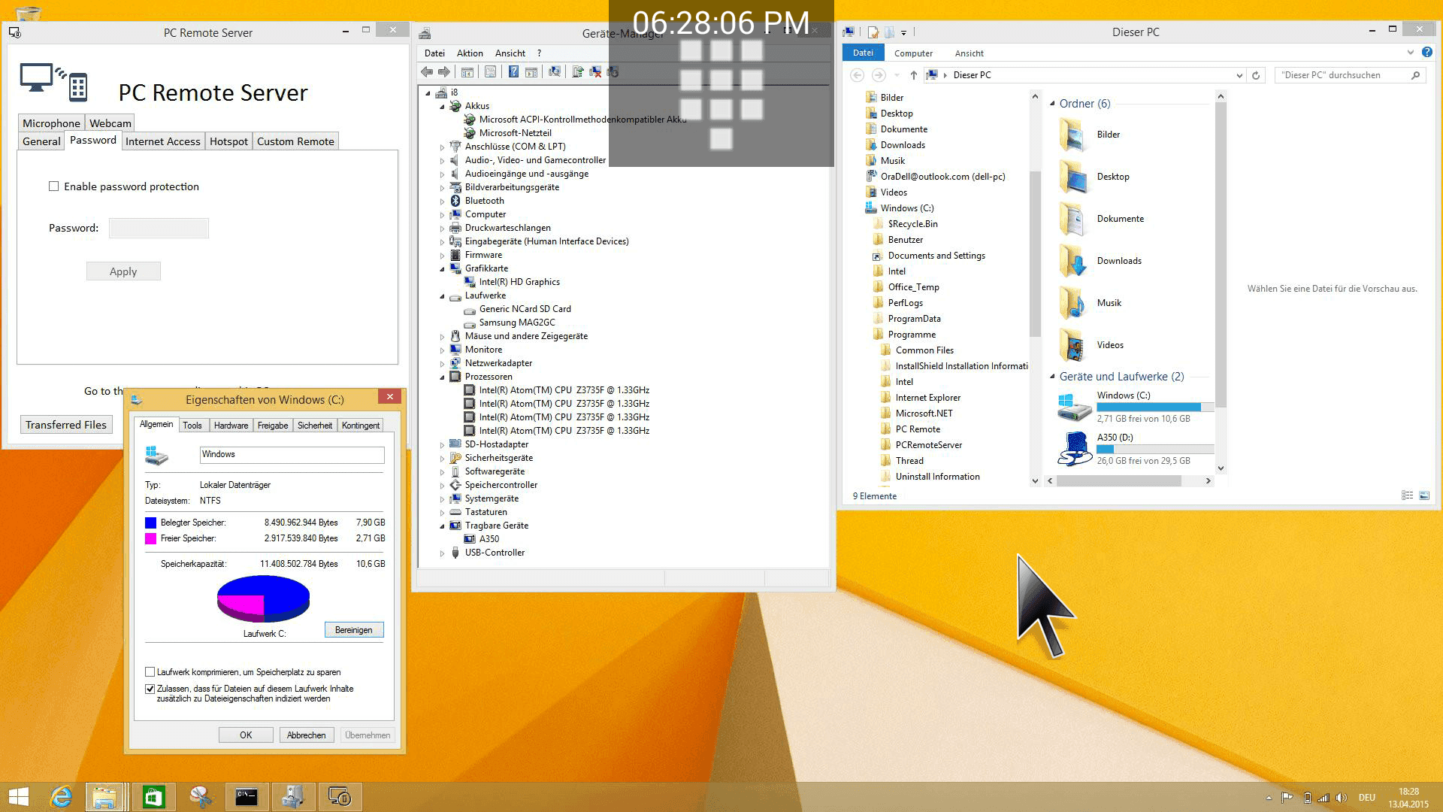Click the Windows (C:) drive icon in Dieser PC

click(x=1074, y=407)
